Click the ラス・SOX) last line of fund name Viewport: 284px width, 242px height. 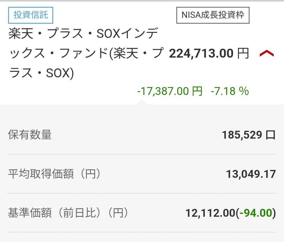click(x=41, y=73)
